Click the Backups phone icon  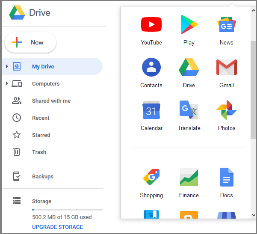(17, 176)
